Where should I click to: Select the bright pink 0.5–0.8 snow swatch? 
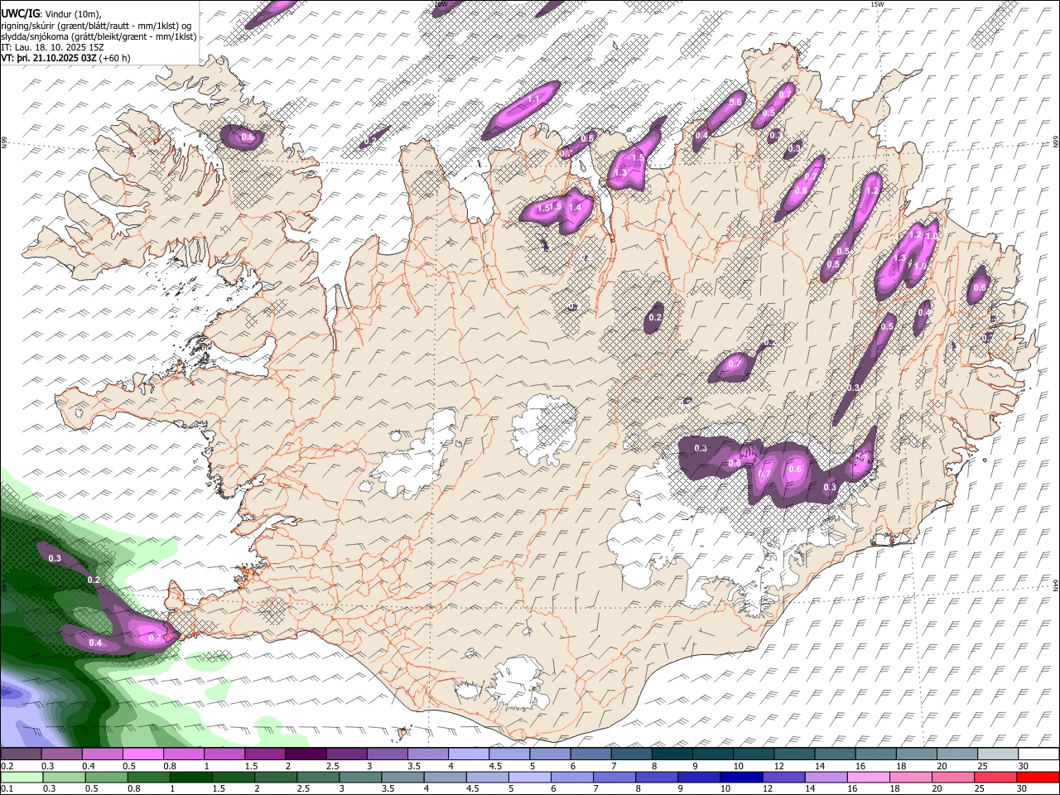pos(142,754)
